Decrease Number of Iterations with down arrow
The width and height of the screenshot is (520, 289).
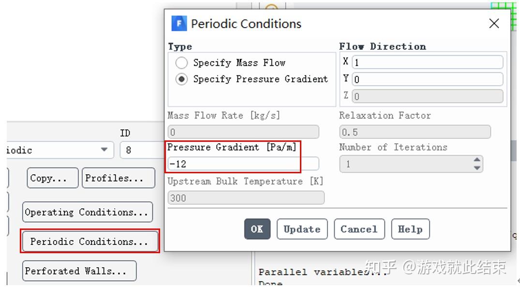click(477, 168)
